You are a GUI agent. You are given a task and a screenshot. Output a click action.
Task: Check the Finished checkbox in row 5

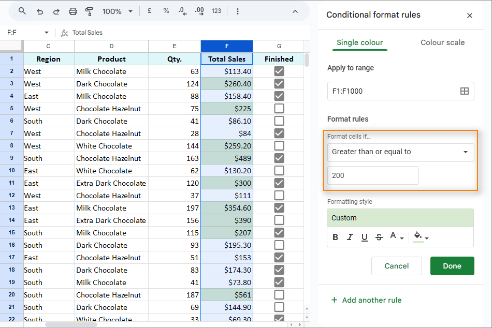(279, 109)
